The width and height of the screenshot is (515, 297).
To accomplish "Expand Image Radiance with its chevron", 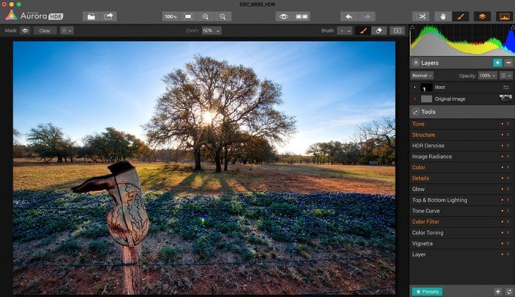I will [508, 156].
